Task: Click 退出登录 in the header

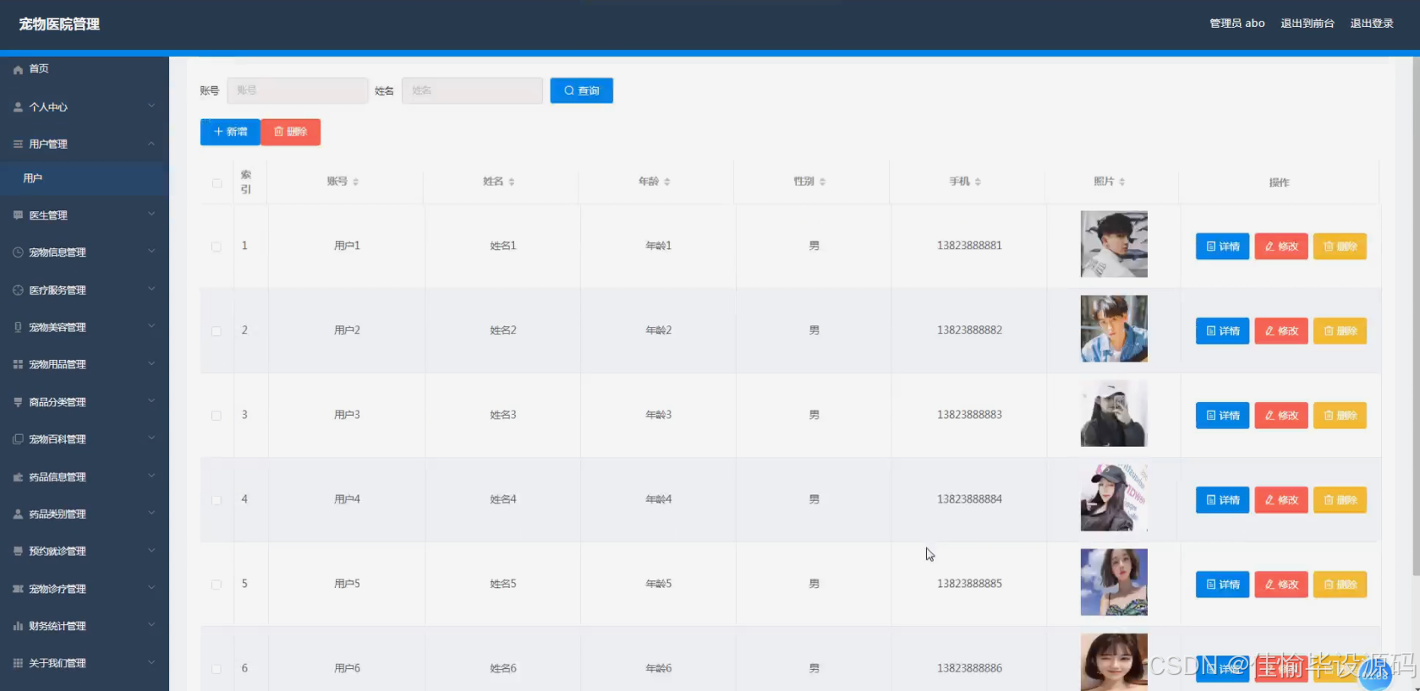Action: [x=1372, y=24]
